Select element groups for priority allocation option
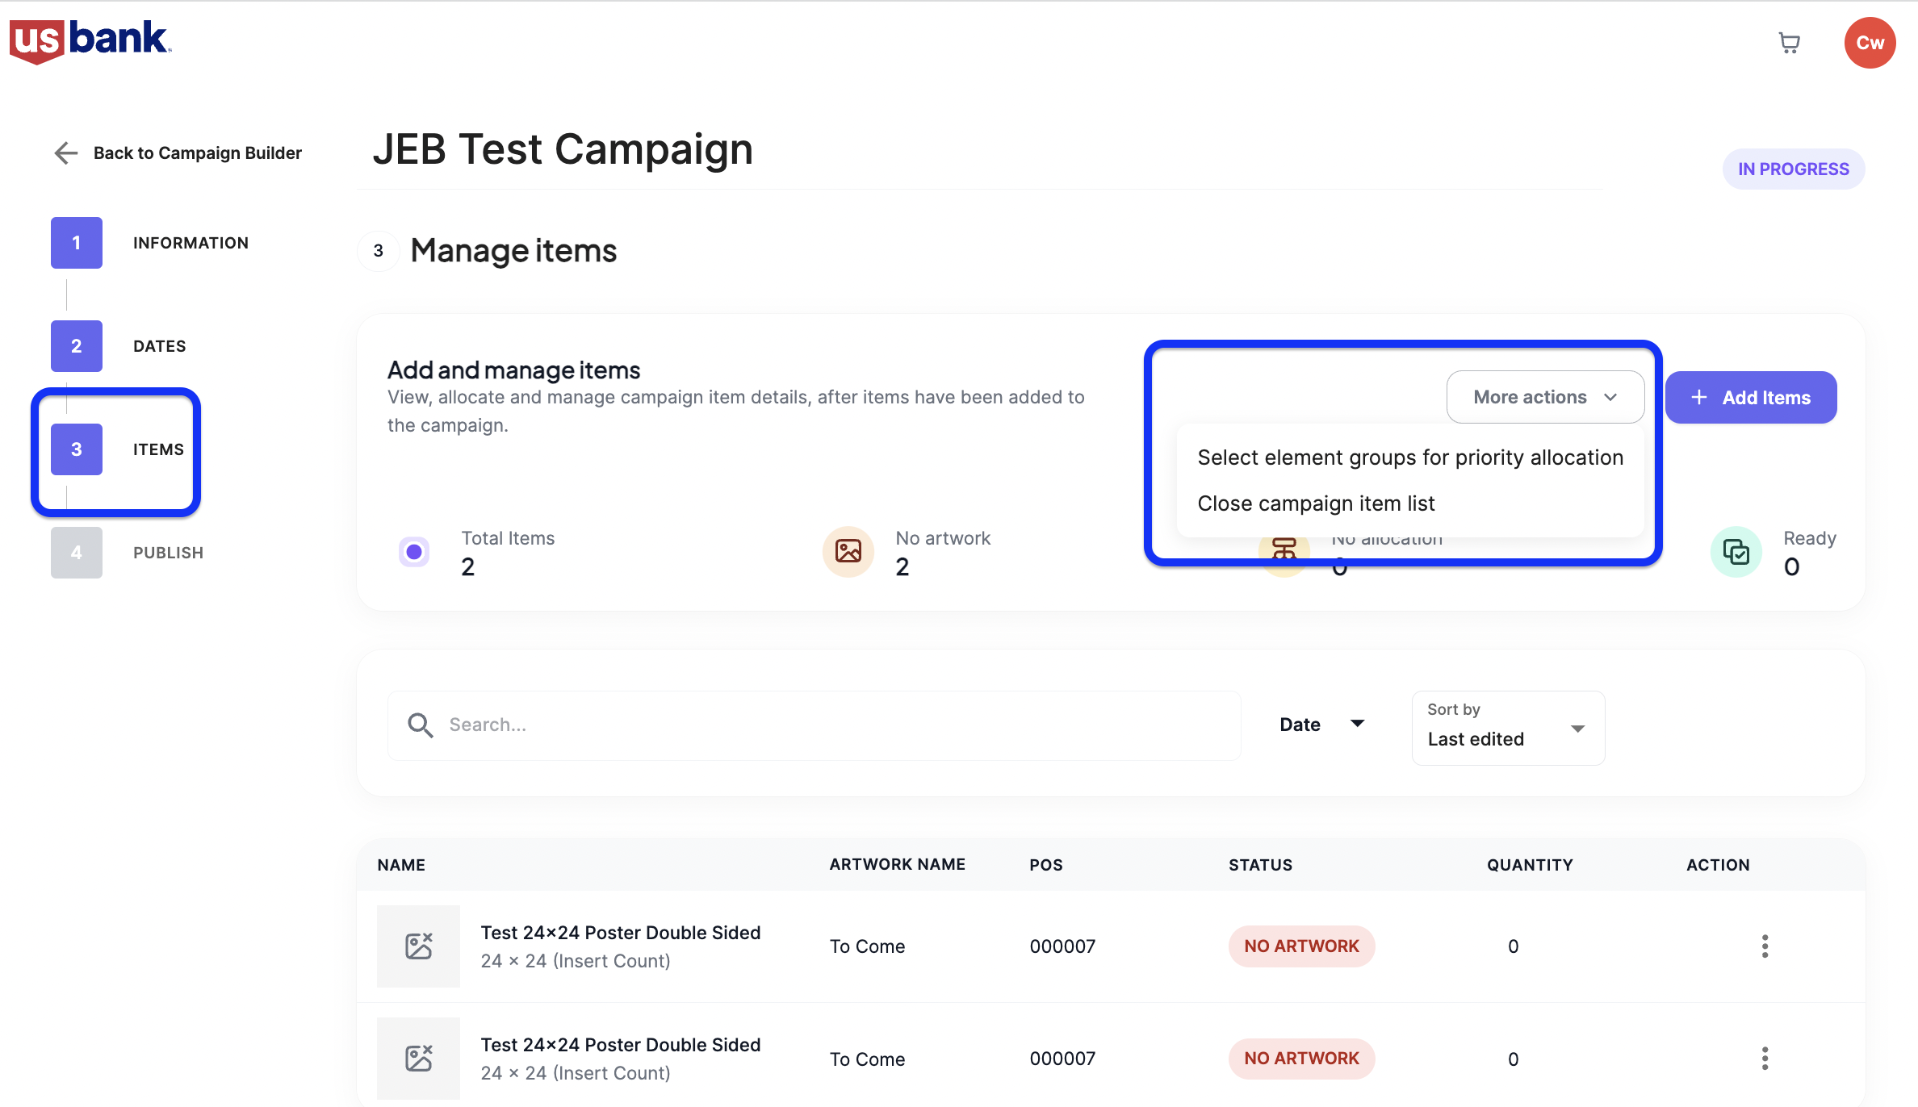 [1409, 457]
